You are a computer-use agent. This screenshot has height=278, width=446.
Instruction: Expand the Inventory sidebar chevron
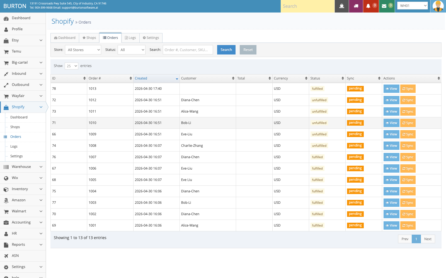tap(41, 189)
